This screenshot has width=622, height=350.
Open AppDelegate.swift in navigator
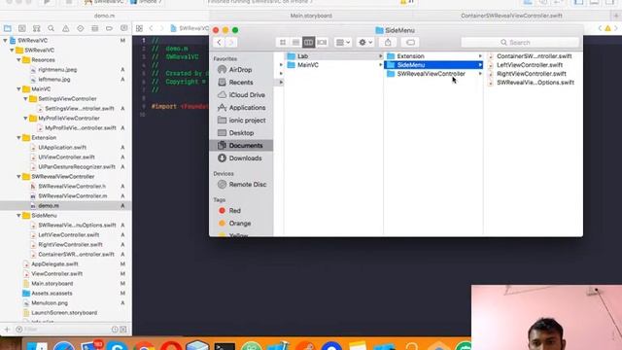[x=54, y=263]
